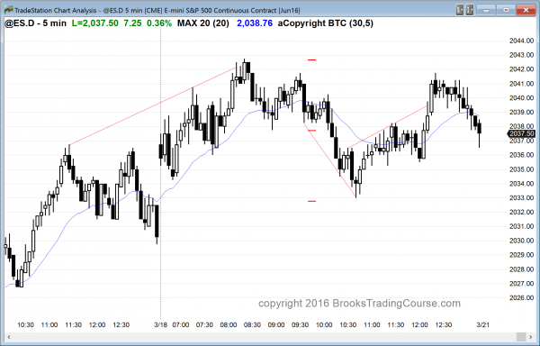This screenshot has width=540, height=346.
Task: Click the 2035.00 price axis label
Action: [521, 169]
